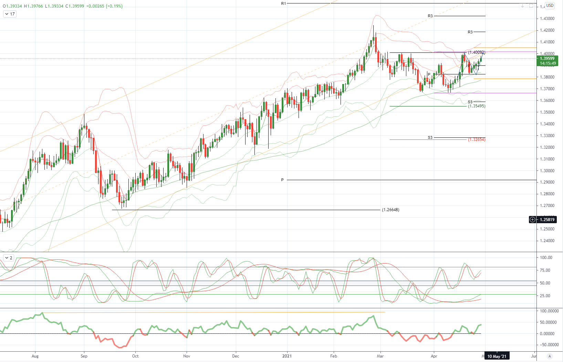Click the 2021 marker on time axis
563x362 pixels.
[287, 356]
